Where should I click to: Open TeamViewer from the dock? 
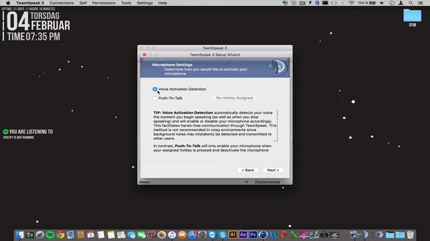pos(212,235)
